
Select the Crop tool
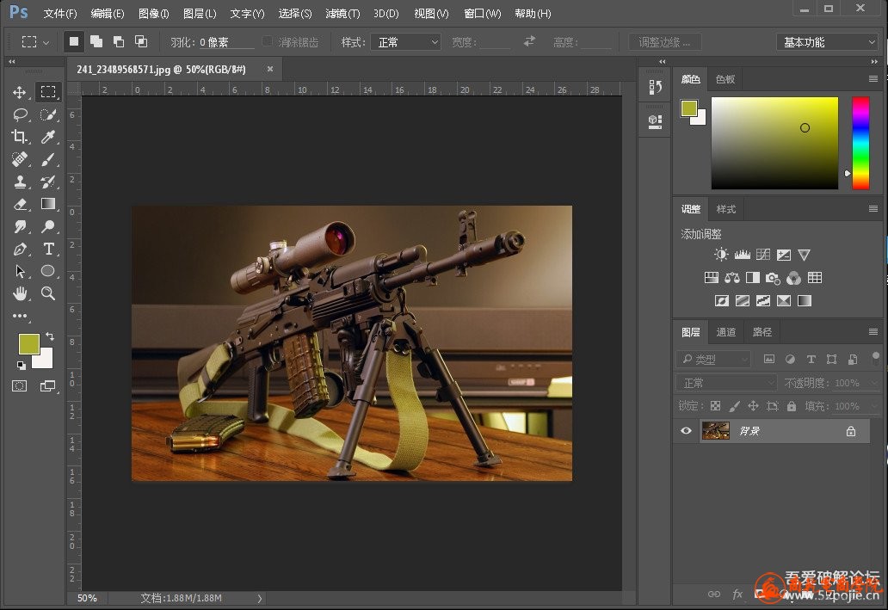point(20,137)
